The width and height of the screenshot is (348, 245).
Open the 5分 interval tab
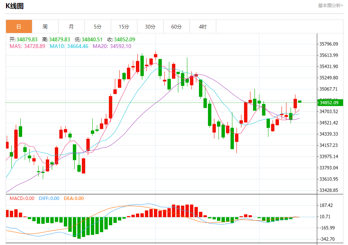point(98,27)
